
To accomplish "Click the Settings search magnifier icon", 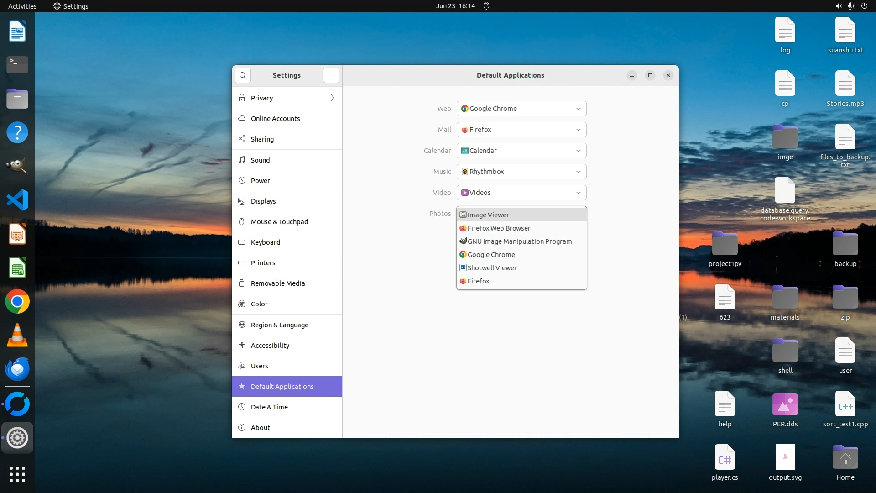I will pyautogui.click(x=243, y=75).
